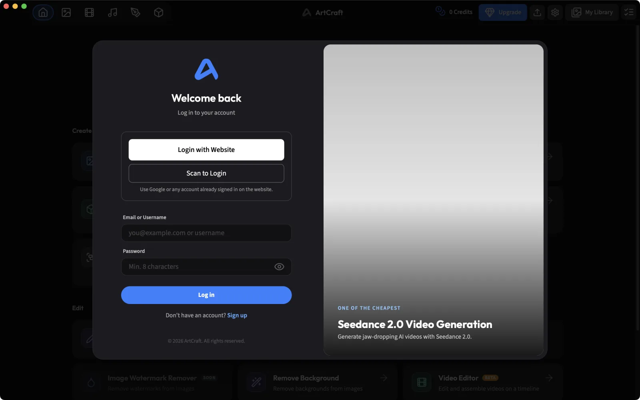Submit with the blue Log in button

[206, 295]
